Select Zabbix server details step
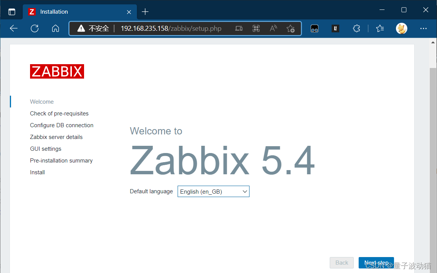 56,137
